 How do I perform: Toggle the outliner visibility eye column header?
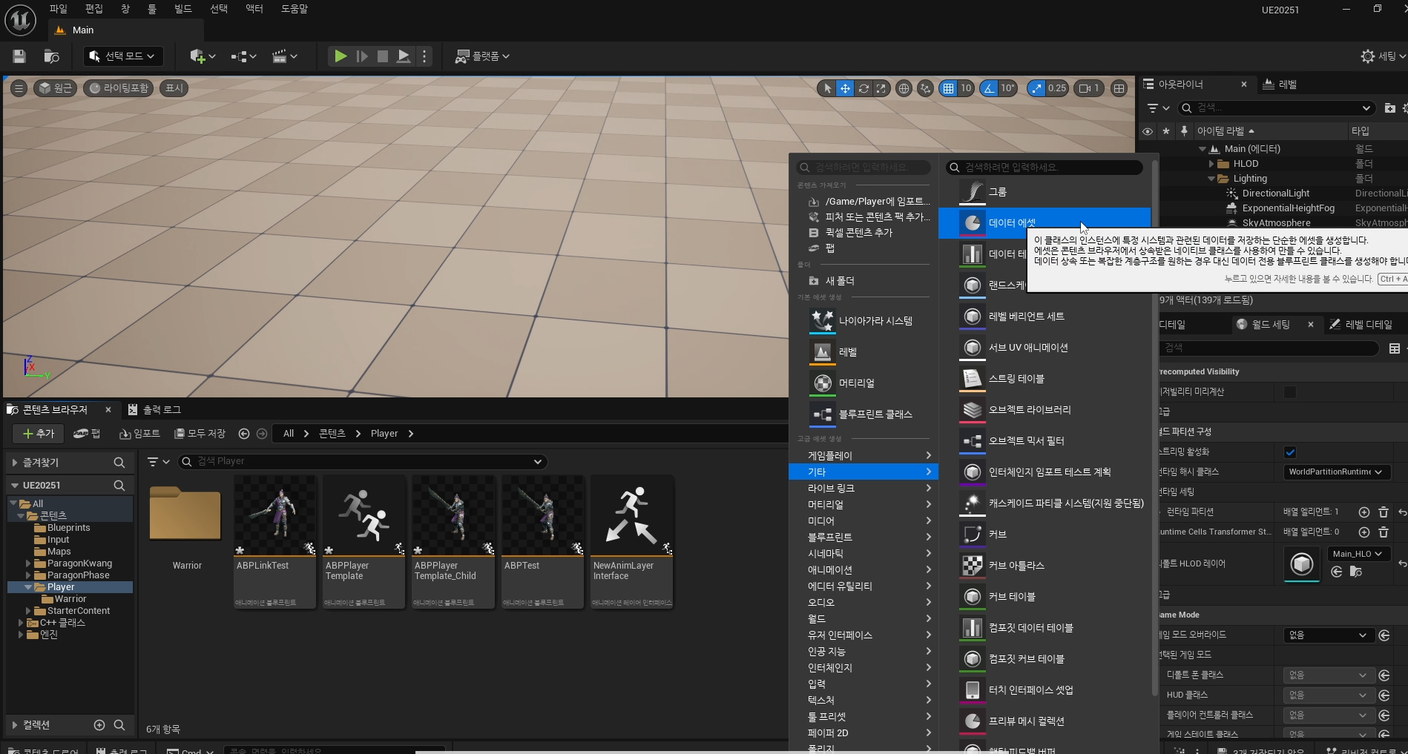click(x=1148, y=131)
